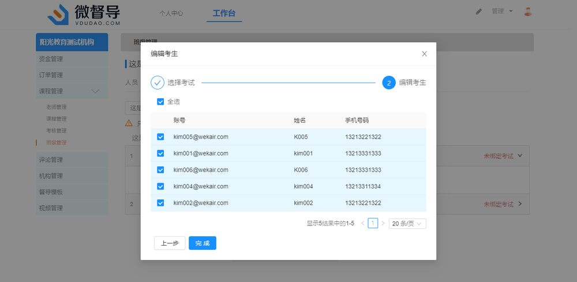Close the 编辑考生 dialog with X
Viewport: 577px width, 282px height.
coord(424,54)
